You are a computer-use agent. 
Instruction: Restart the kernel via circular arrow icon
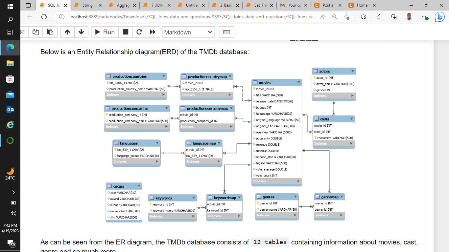[x=139, y=32]
